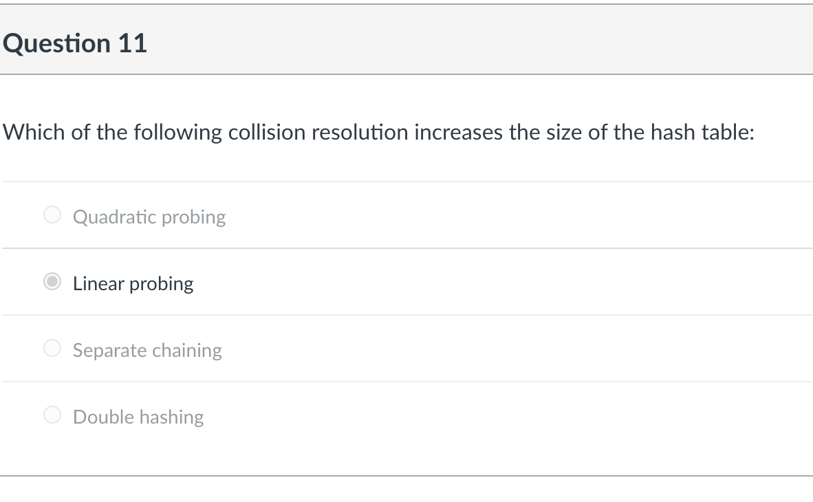Click the Question 11 header
The height and width of the screenshot is (502, 813).
76,43
